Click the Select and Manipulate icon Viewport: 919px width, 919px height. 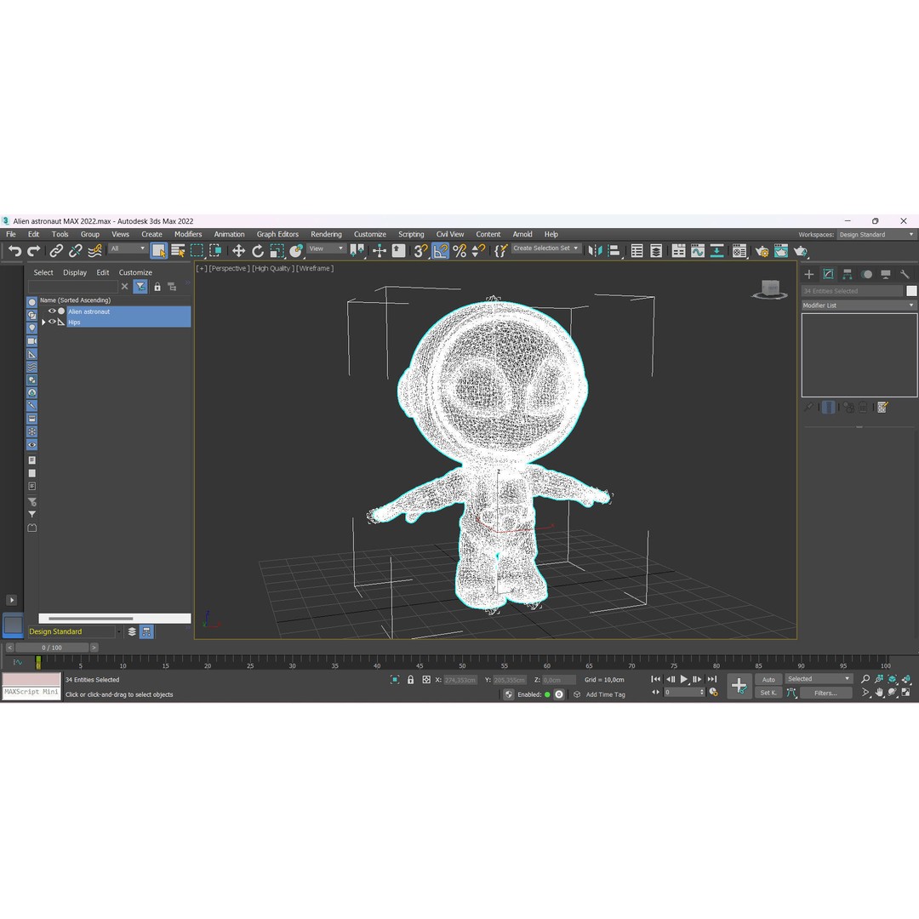[380, 251]
